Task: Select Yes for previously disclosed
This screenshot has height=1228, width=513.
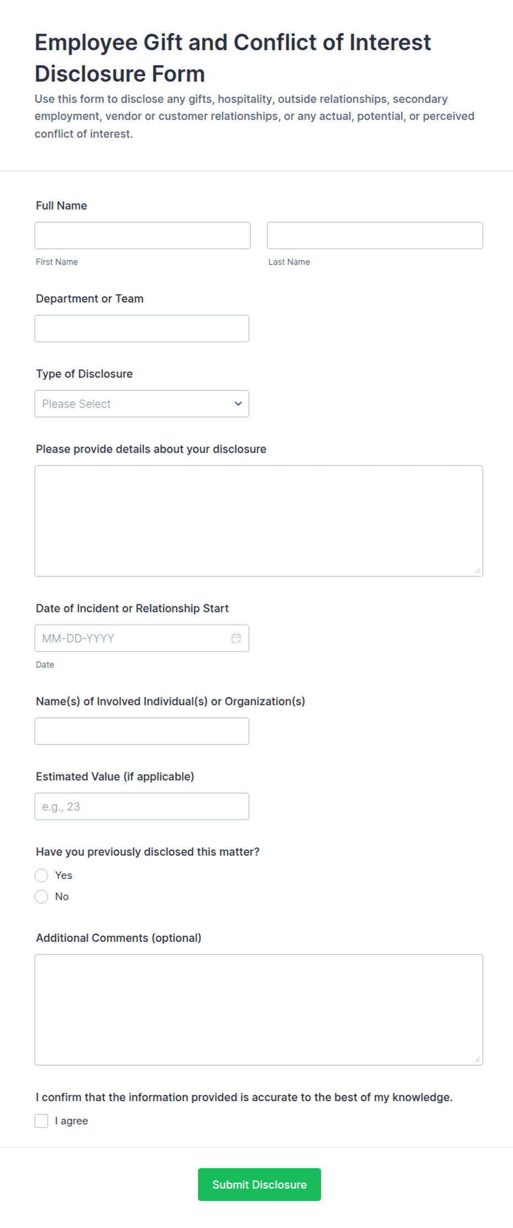Action: pos(41,875)
